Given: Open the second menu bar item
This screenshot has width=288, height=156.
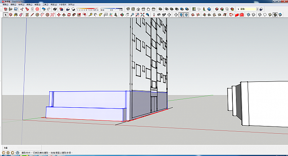Looking at the screenshot, I should click(13, 4).
